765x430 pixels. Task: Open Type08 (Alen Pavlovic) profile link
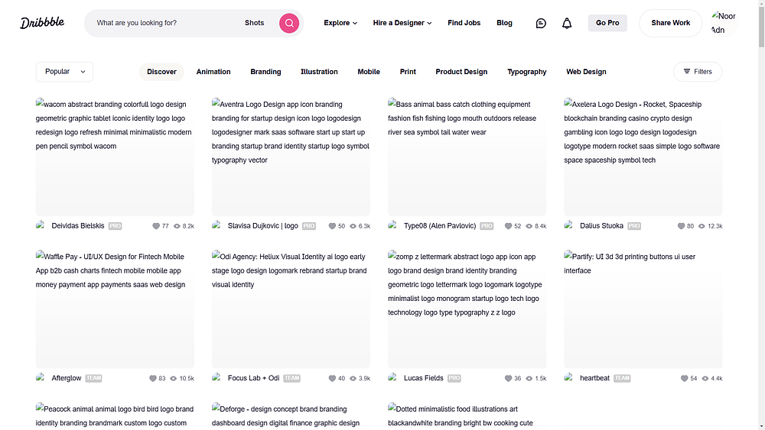440,226
